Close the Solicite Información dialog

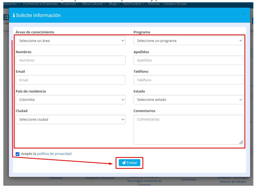pyautogui.click(x=244, y=14)
